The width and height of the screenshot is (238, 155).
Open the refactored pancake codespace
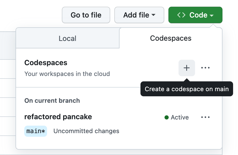pos(58,117)
